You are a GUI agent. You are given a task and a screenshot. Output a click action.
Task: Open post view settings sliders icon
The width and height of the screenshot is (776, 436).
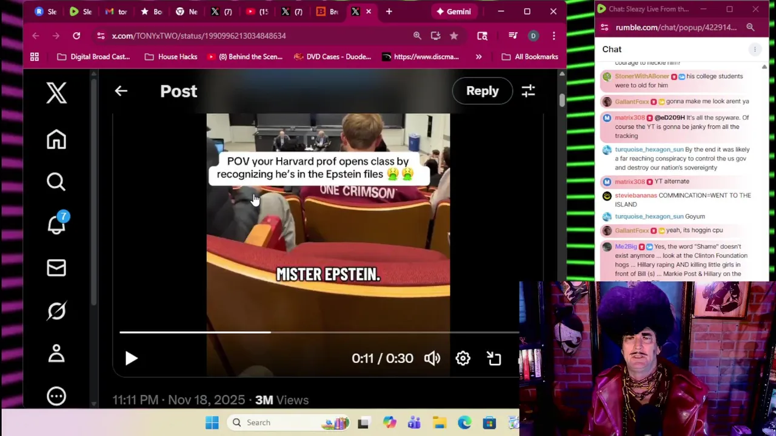(528, 91)
